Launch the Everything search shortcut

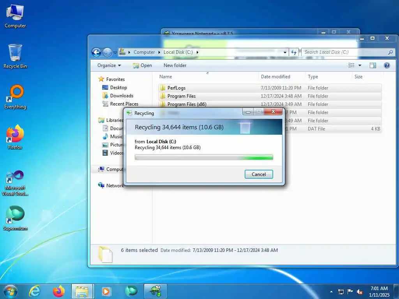tap(15, 97)
